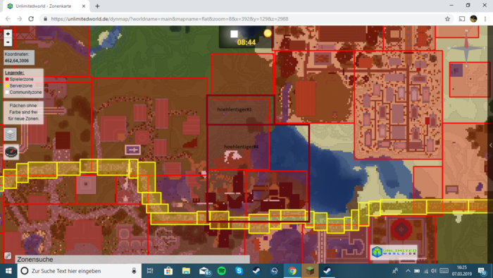
Task: Open the first Steam icon in taskbar
Action: click(x=256, y=271)
